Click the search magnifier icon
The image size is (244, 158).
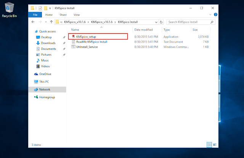(x=212, y=22)
